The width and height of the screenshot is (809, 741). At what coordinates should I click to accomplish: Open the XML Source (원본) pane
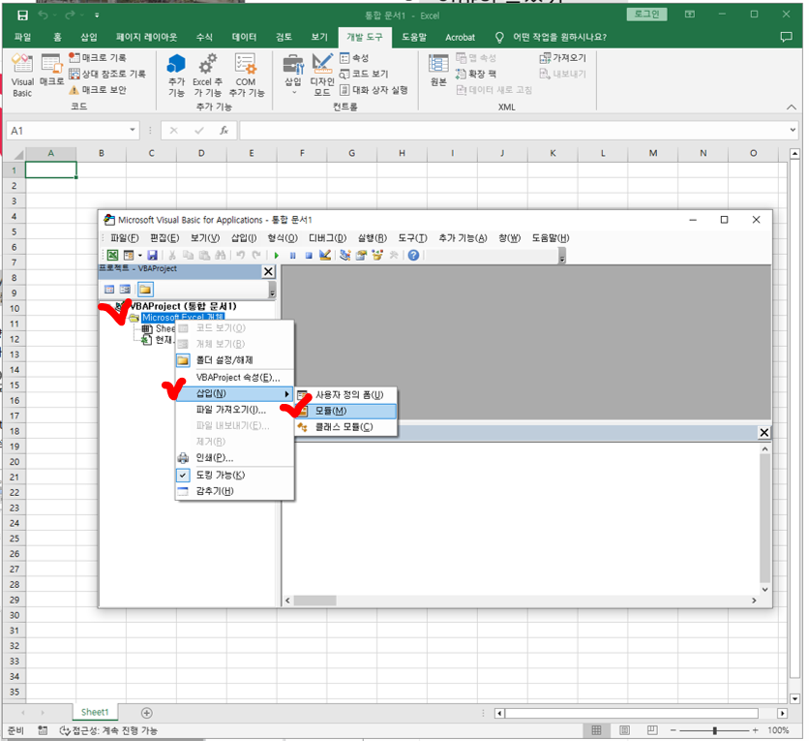tap(438, 71)
